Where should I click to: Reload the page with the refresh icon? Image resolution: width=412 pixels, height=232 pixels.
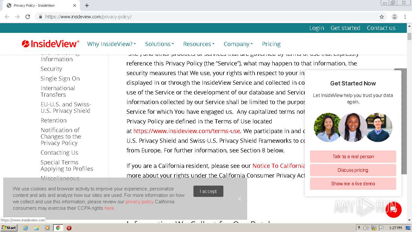pyautogui.click(x=28, y=17)
